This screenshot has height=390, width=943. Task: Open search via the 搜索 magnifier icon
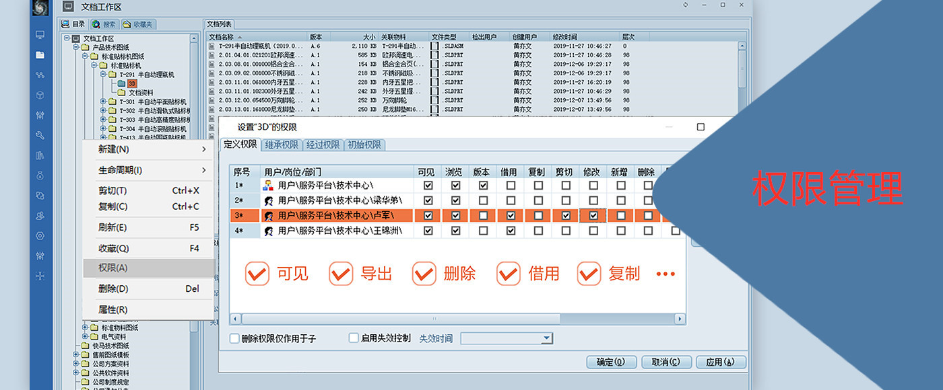point(96,24)
